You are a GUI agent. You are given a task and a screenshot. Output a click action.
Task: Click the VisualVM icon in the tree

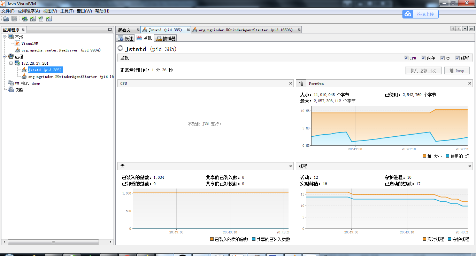pyautogui.click(x=17, y=43)
